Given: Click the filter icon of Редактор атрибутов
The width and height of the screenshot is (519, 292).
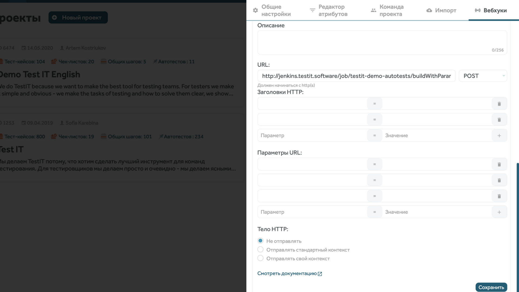Looking at the screenshot, I should click(312, 10).
